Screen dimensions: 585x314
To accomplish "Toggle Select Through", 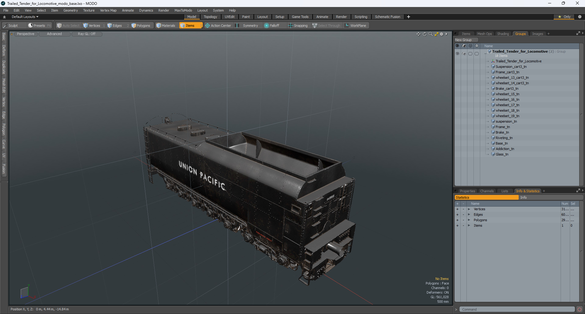I will pos(326,26).
